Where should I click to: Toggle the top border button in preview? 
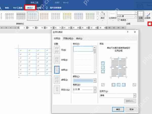103,63
